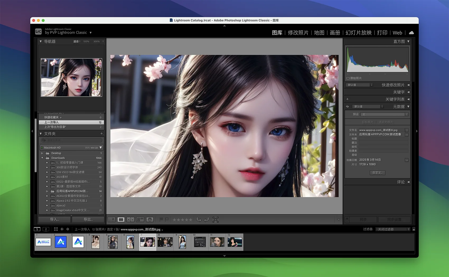Set navigator zoom to 300%

[97, 42]
